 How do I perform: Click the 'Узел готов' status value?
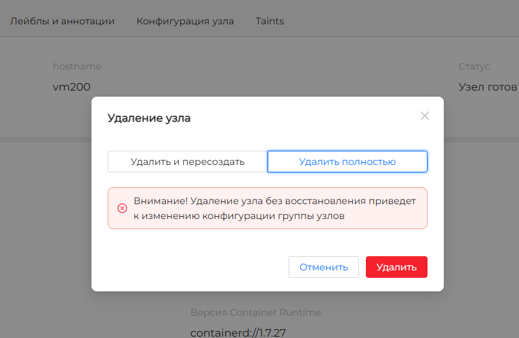[488, 87]
